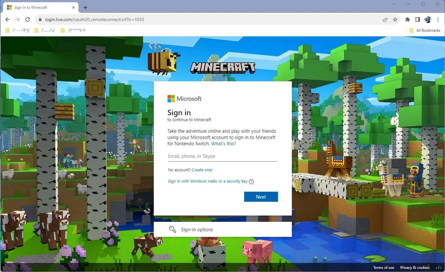Viewport: 445px width, 272px height.
Task: Sign in with Windows Hello or security key
Action: click(x=208, y=181)
